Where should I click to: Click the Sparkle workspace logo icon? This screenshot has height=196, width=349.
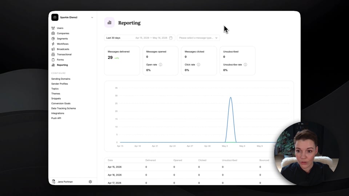click(x=55, y=17)
